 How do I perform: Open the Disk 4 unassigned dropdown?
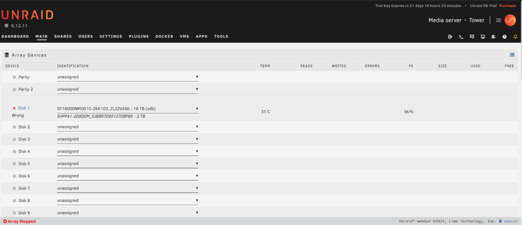tap(127, 152)
